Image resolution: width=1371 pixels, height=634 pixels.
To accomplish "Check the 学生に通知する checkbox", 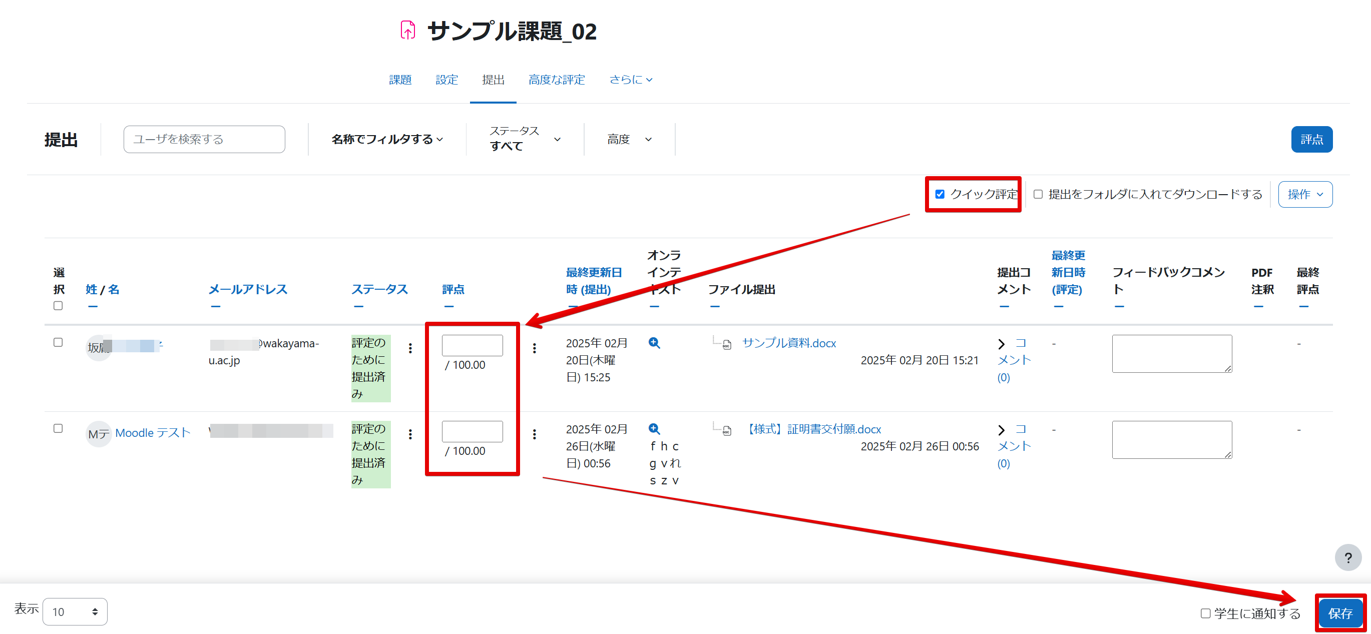I will [x=1205, y=613].
